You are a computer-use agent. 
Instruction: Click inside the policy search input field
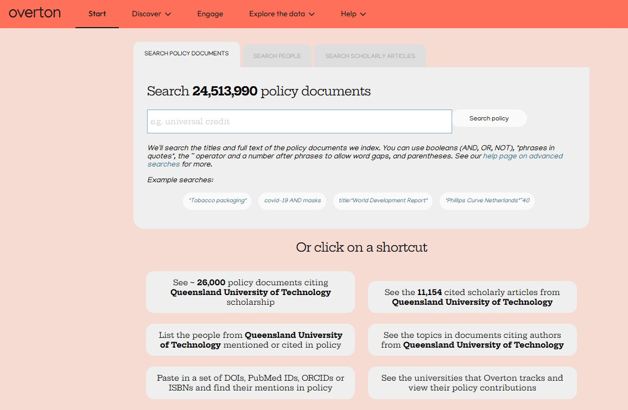[x=299, y=121]
